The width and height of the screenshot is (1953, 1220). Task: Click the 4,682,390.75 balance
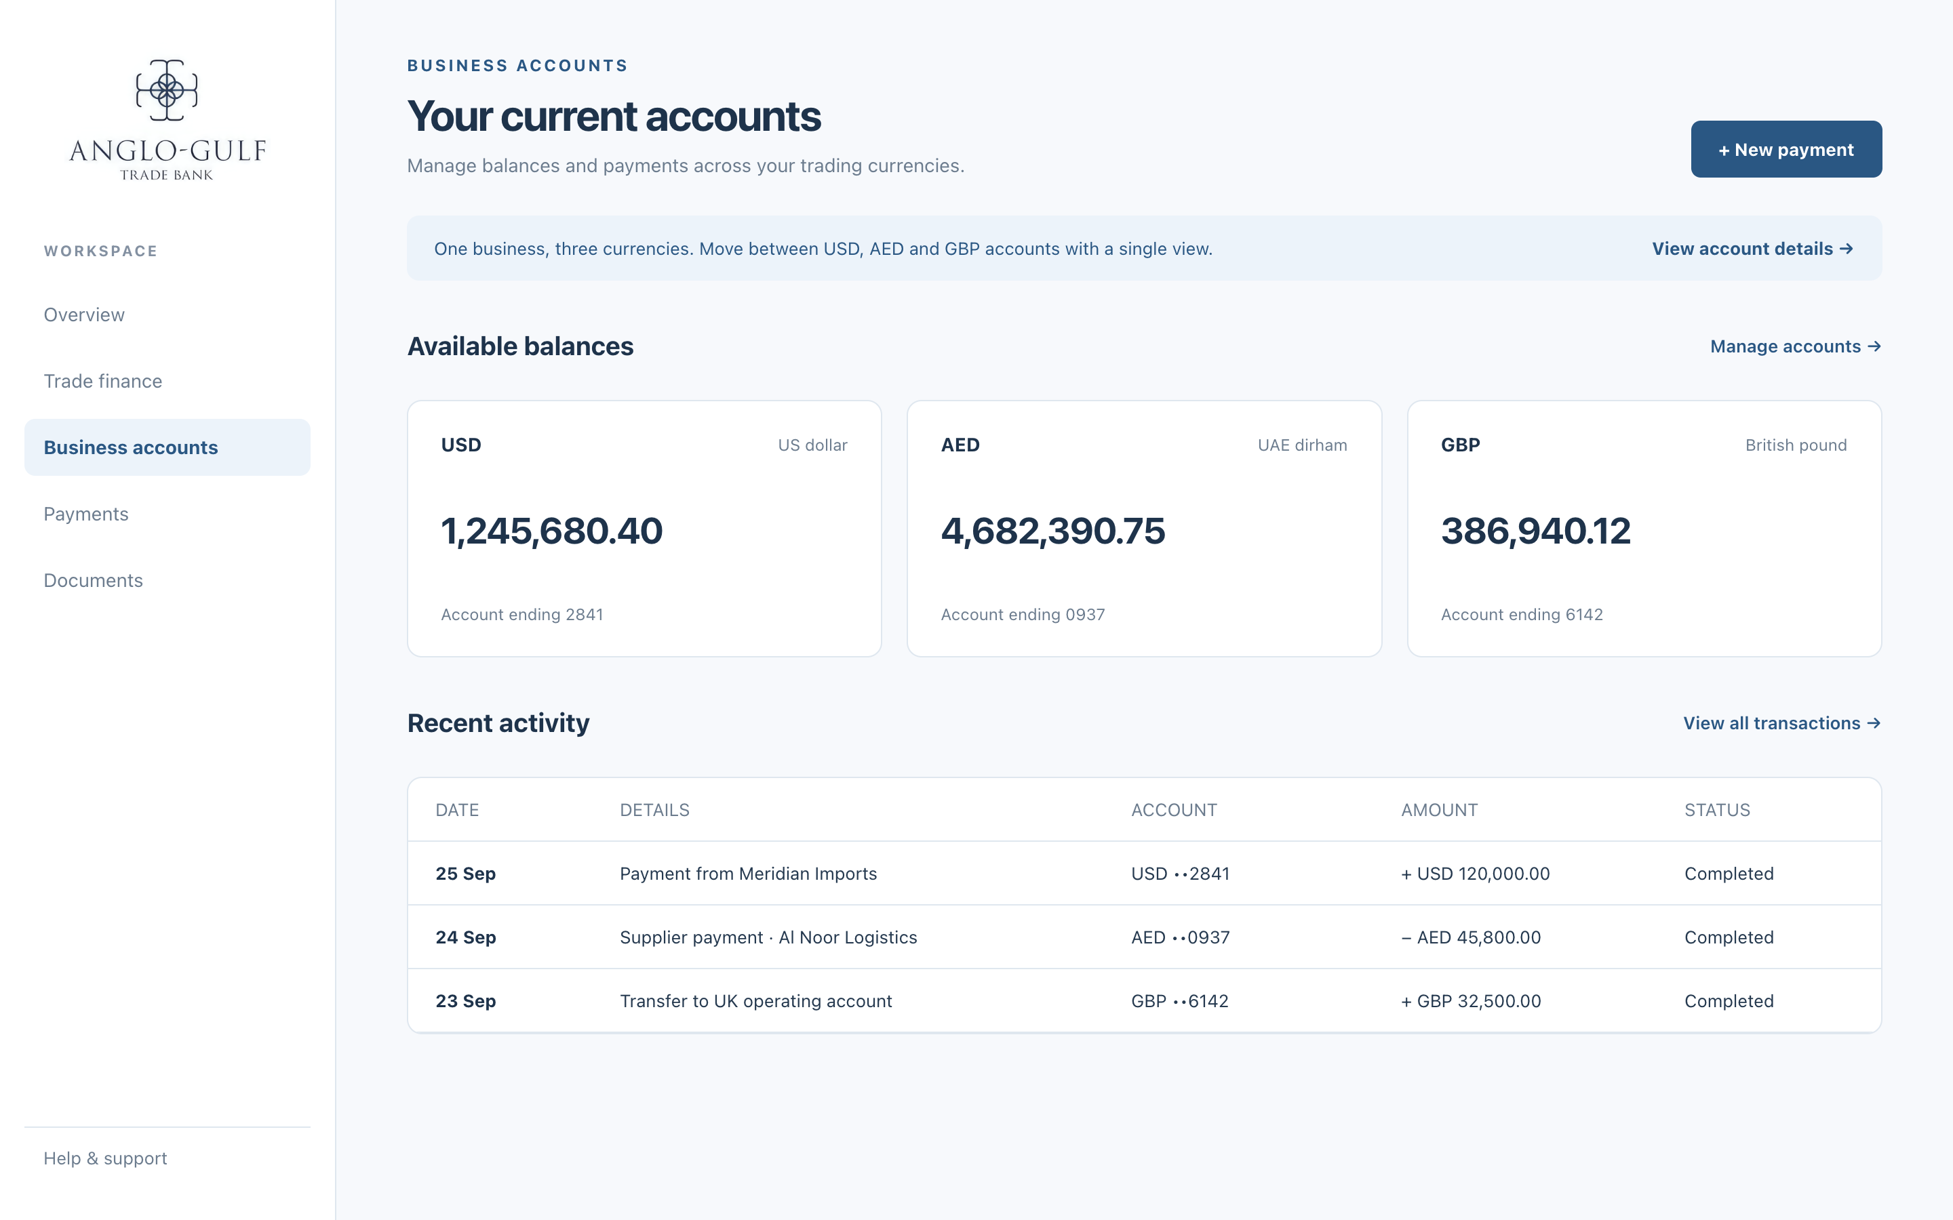[1053, 531]
